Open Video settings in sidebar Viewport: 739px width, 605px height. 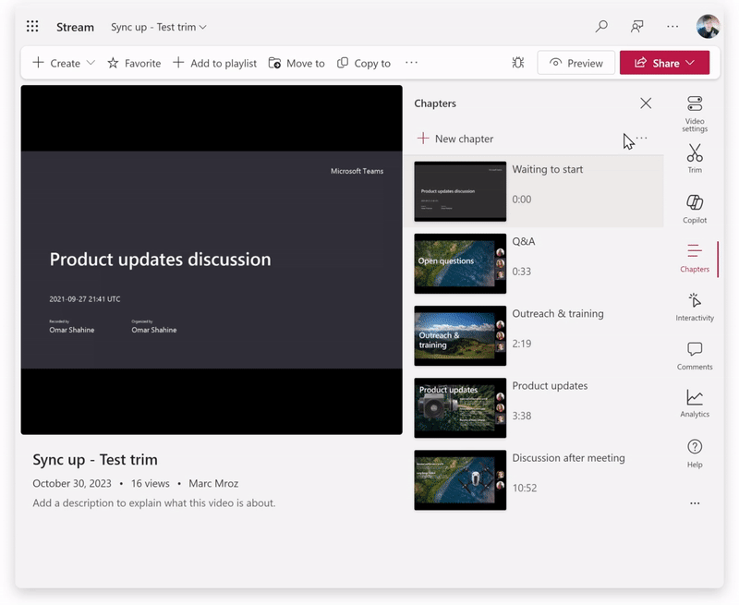[695, 111]
